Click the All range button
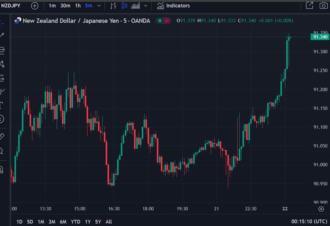The width and height of the screenshot is (330, 226). point(109,222)
